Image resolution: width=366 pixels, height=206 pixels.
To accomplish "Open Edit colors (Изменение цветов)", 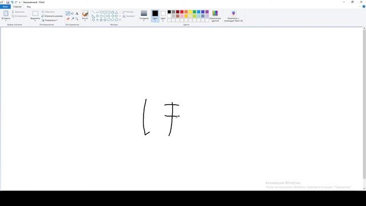I will 215,16.
